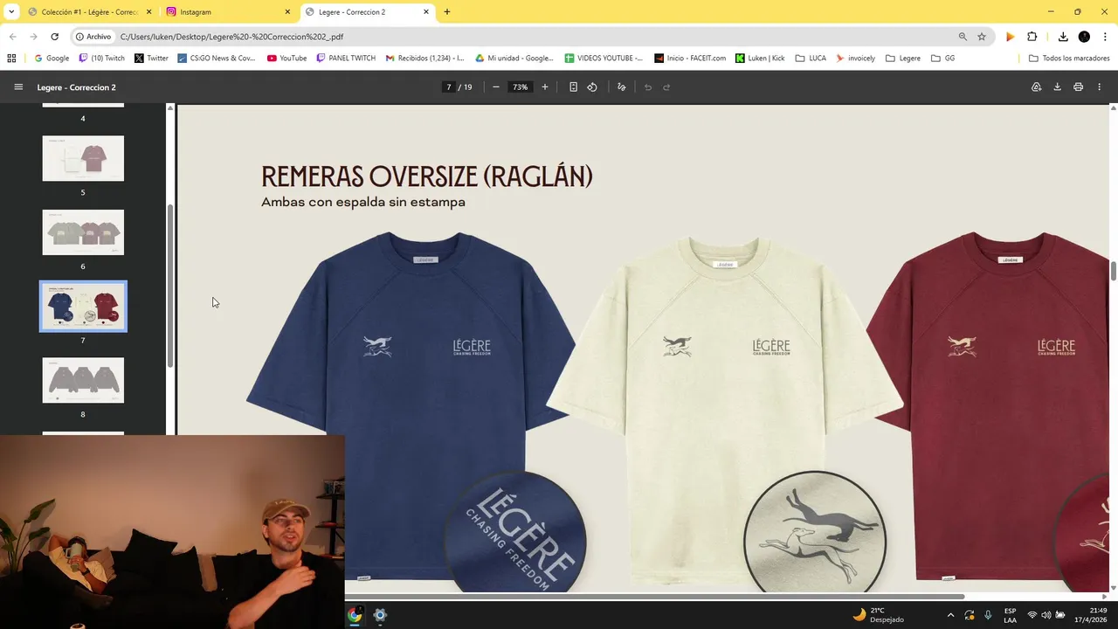The image size is (1118, 629).
Task: Click the thumbnail panel scrollbar
Action: 170,286
